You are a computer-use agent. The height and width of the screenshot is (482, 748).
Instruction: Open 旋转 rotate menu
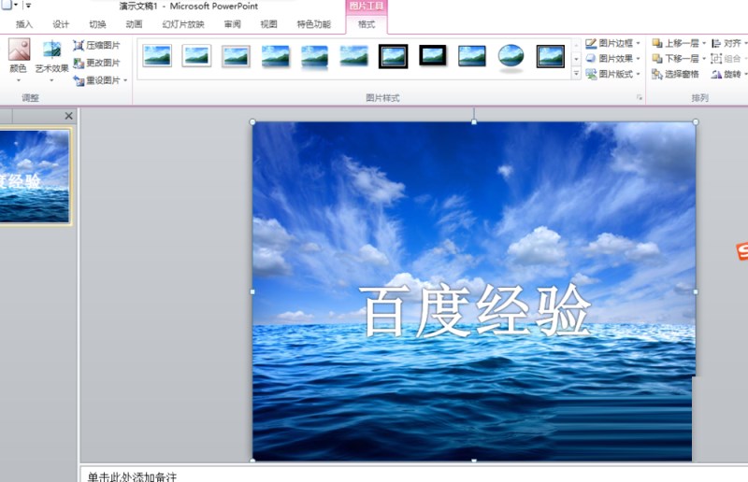pyautogui.click(x=727, y=74)
